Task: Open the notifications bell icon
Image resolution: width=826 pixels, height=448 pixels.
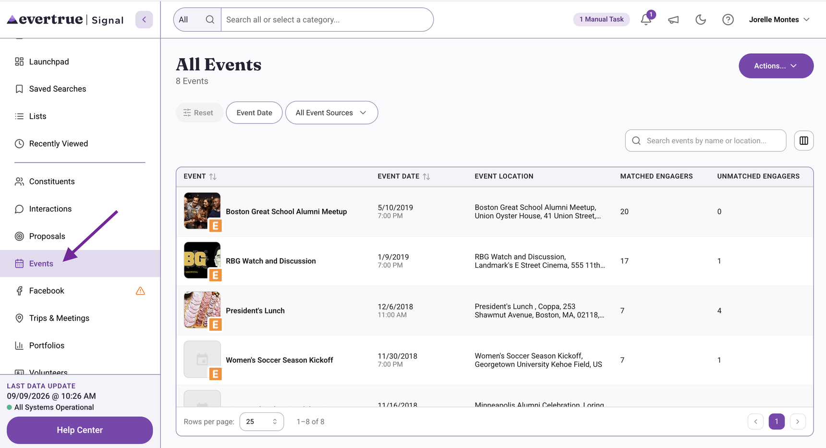Action: coord(646,20)
